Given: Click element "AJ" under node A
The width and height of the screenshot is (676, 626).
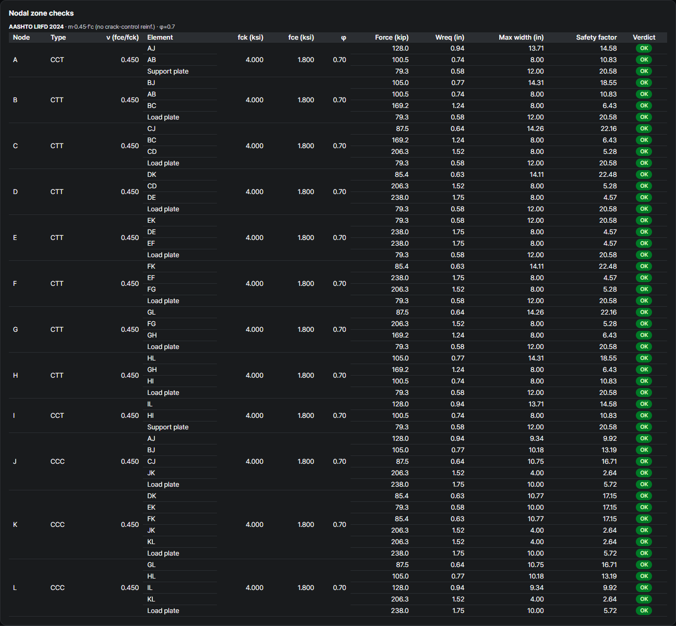Looking at the screenshot, I should (x=151, y=49).
